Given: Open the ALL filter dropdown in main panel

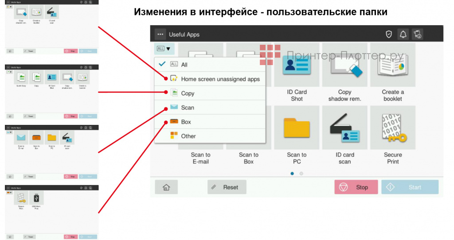Looking at the screenshot, I should click(x=164, y=49).
